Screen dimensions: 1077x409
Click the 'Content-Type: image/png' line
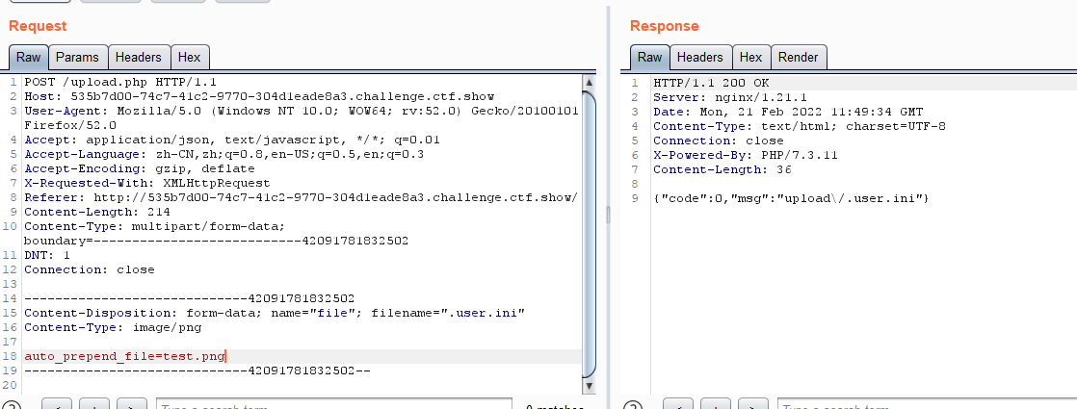(113, 327)
